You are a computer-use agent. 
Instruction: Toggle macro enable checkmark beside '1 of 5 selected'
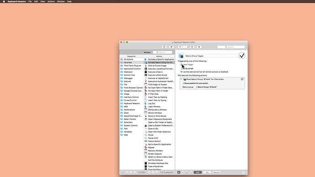pyautogui.click(x=157, y=172)
